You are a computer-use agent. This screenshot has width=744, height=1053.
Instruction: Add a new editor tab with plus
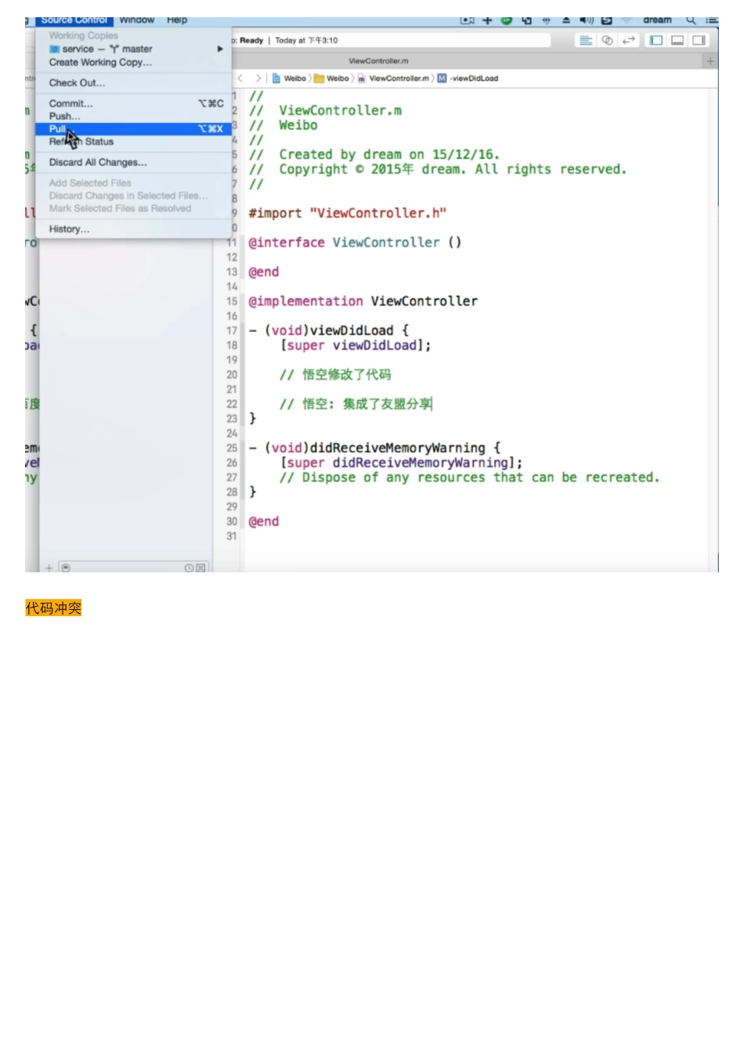(710, 61)
